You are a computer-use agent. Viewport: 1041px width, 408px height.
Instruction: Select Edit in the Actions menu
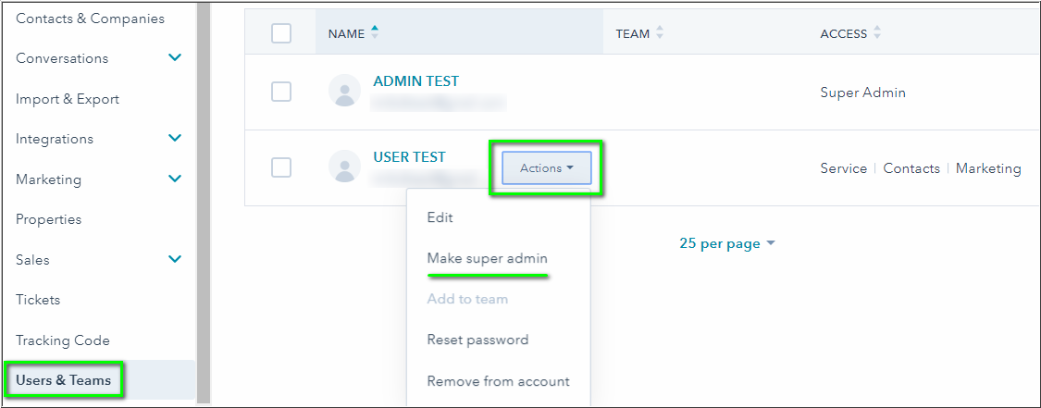440,217
